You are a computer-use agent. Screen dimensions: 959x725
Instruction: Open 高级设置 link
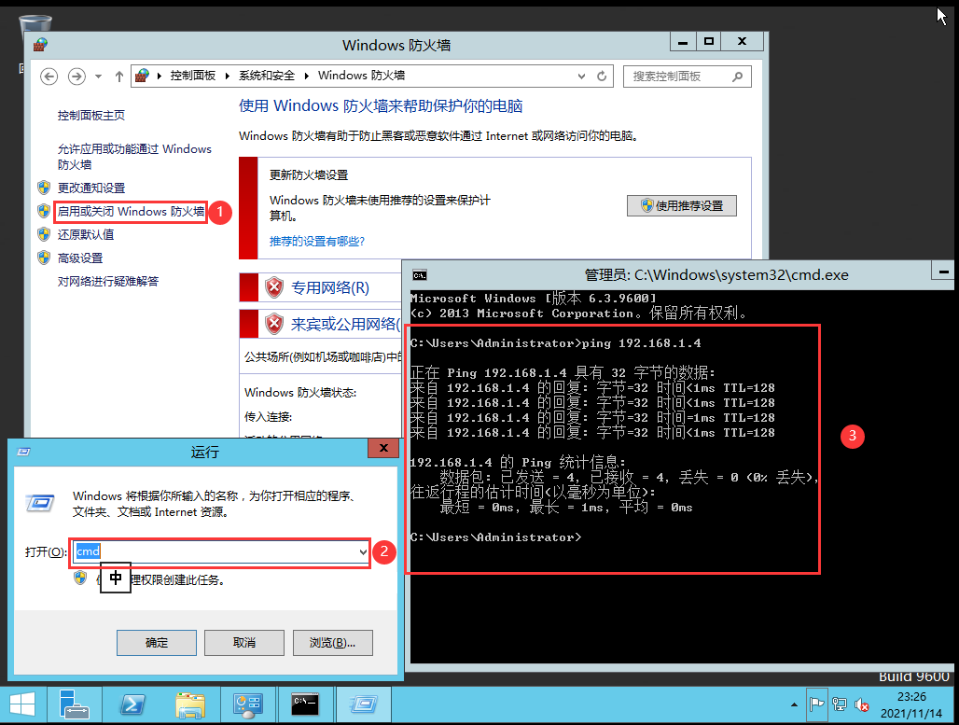(80, 258)
